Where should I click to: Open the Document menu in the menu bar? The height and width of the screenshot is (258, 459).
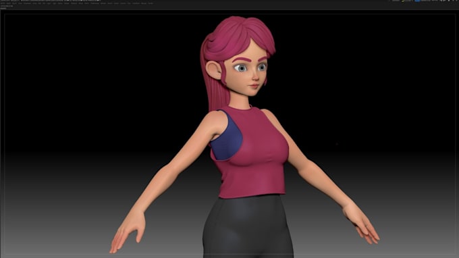(x=27, y=3)
